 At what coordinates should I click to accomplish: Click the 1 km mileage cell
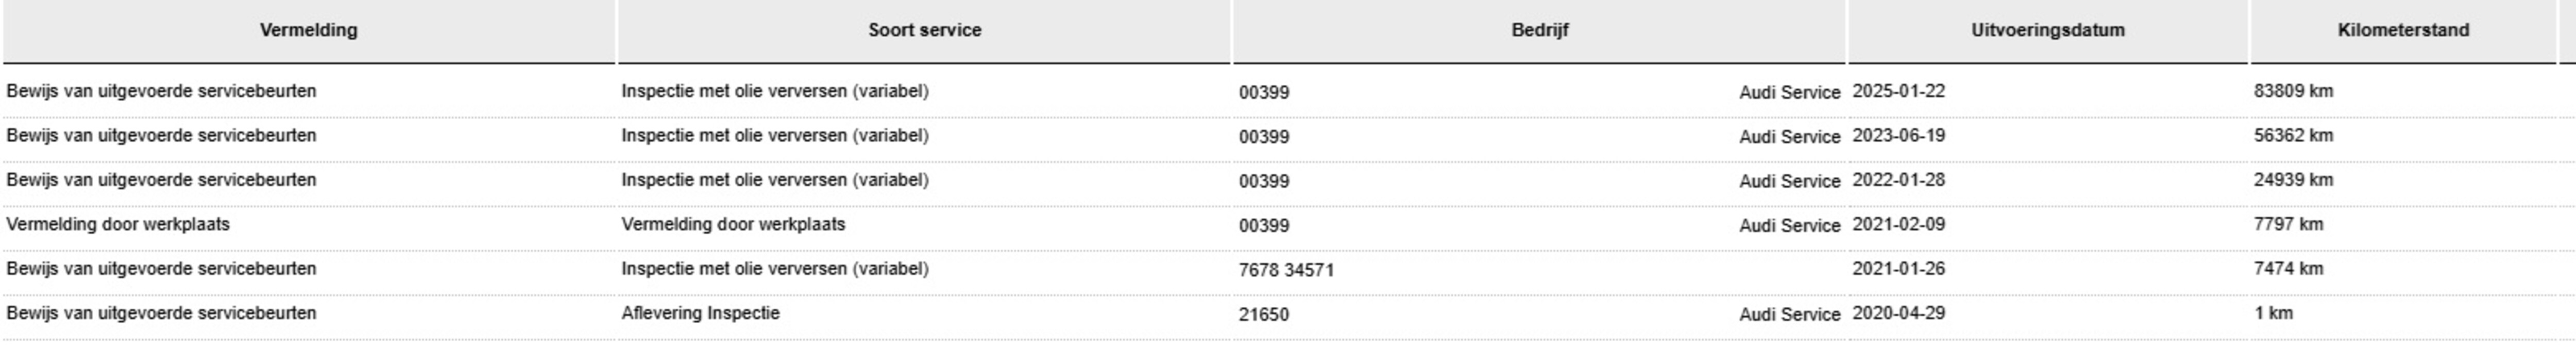(x=2272, y=313)
